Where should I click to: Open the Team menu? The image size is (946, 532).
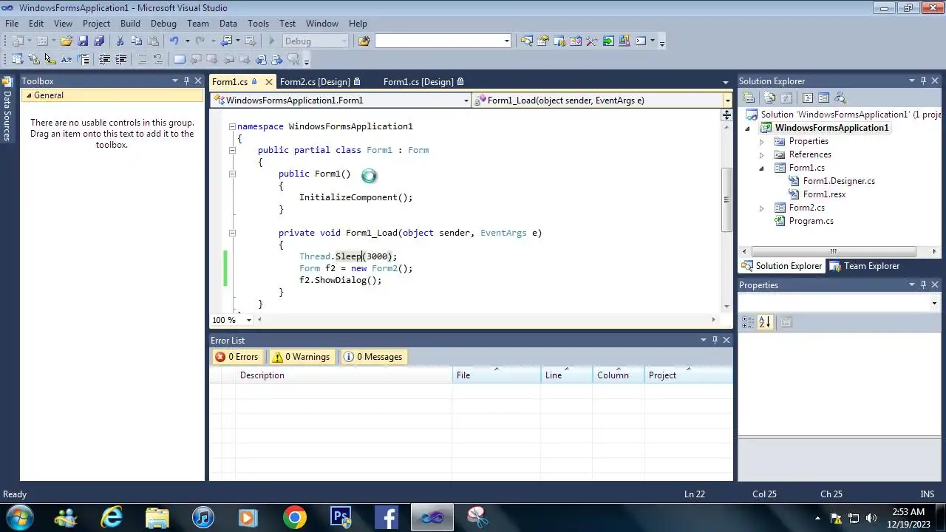[x=197, y=24]
